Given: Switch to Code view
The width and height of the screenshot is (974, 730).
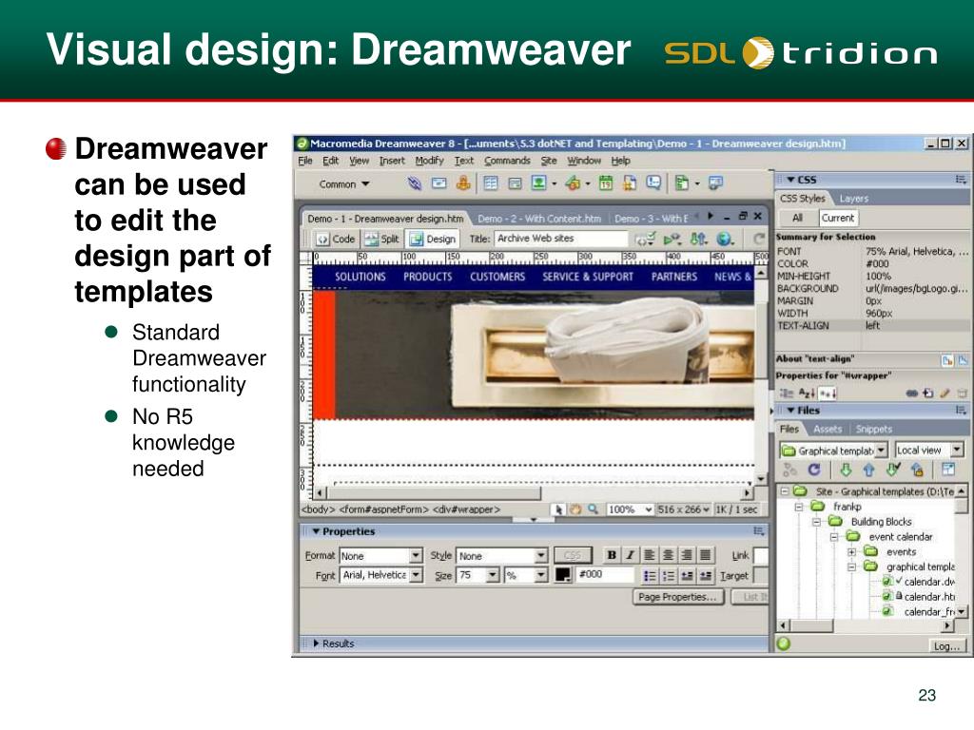Looking at the screenshot, I should [336, 239].
